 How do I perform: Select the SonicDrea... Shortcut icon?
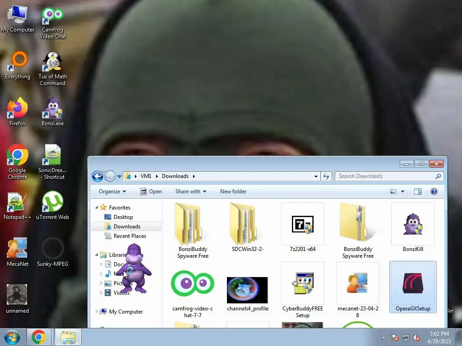pyautogui.click(x=52, y=162)
